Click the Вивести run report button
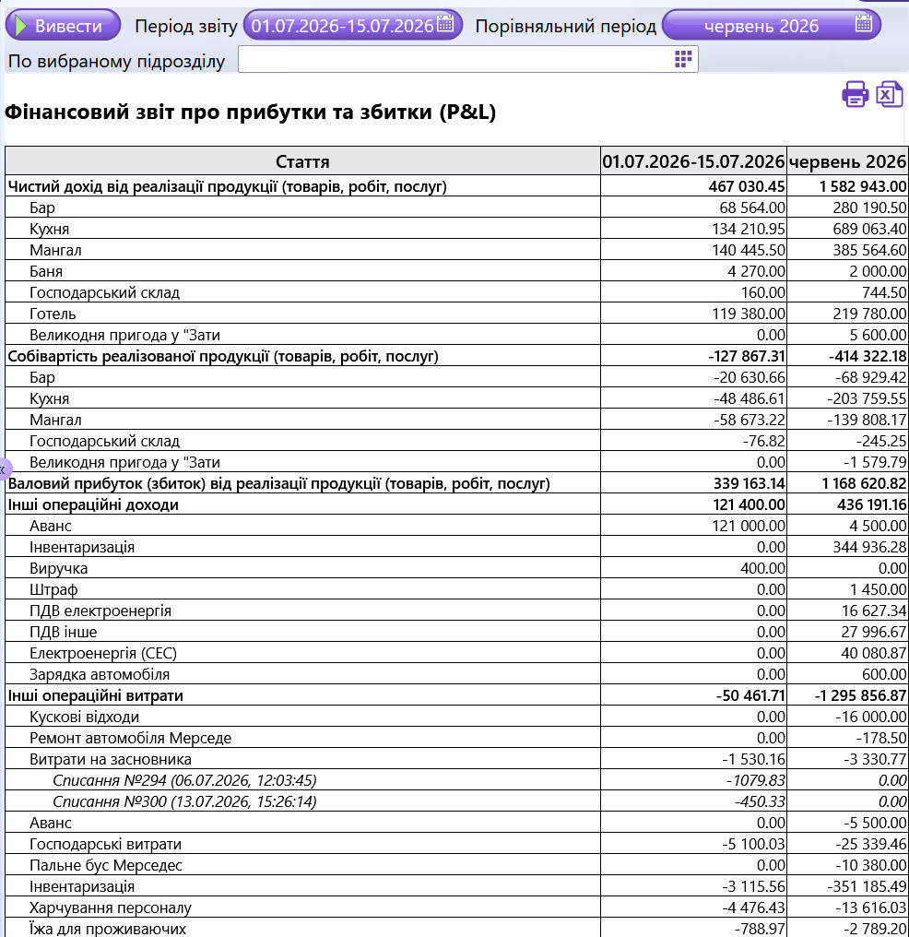This screenshot has width=909, height=937. click(x=63, y=26)
